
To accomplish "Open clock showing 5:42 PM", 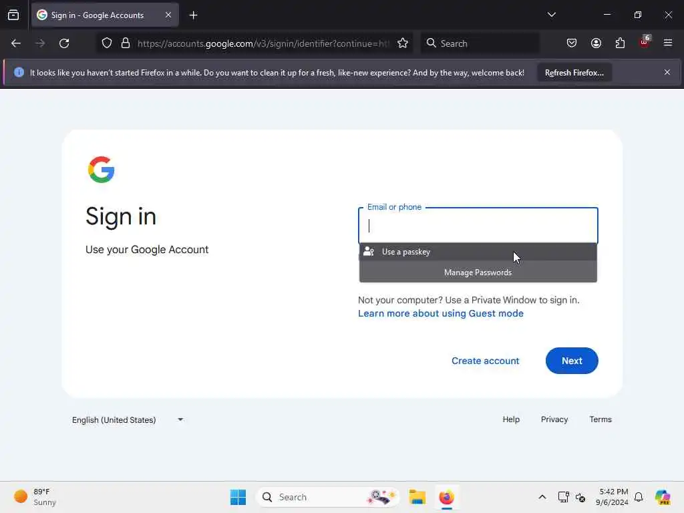I will 612,497.
